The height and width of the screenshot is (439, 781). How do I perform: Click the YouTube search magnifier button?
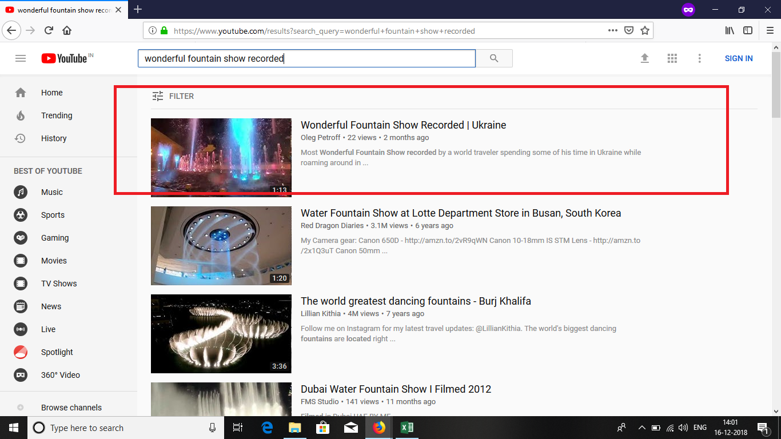(x=494, y=58)
